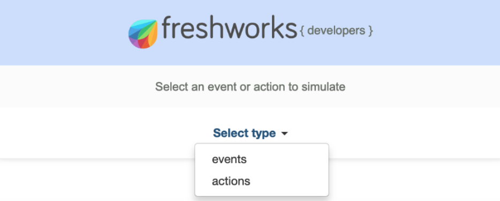This screenshot has width=500, height=201.
Task: Click the caret arrow beside Select type
Action: (284, 133)
